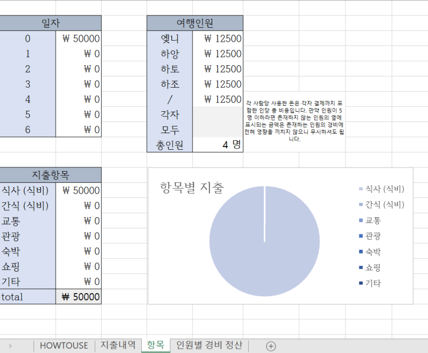Image resolution: width=428 pixels, height=353 pixels.
Task: Open the HOWTOUSE sheet tab
Action: click(64, 346)
